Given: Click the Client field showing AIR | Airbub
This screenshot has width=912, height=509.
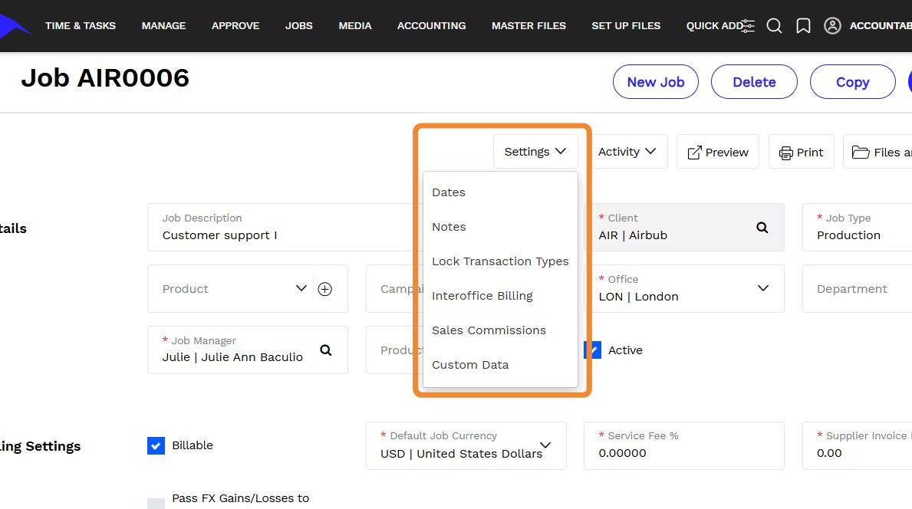Looking at the screenshot, I should [684, 227].
